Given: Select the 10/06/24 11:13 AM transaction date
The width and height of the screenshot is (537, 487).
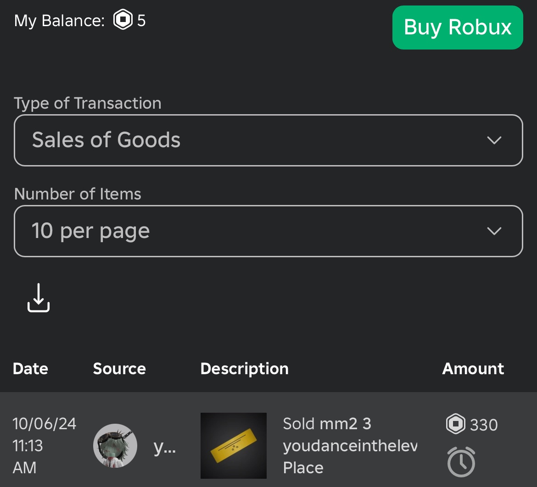Looking at the screenshot, I should [44, 446].
